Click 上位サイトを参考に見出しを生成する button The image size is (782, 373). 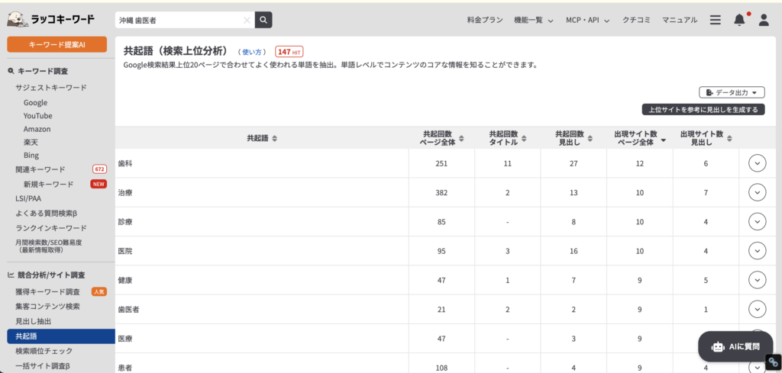tap(703, 110)
